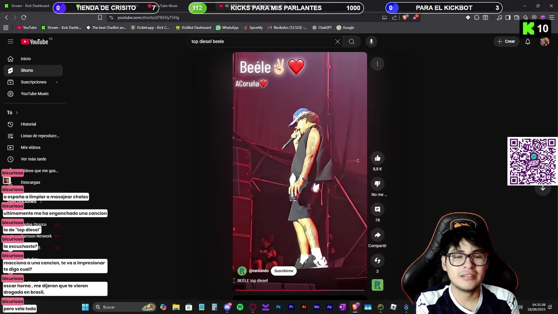Image resolution: width=558 pixels, height=314 pixels.
Task: Open the browser apps grid icon
Action: (6, 27)
